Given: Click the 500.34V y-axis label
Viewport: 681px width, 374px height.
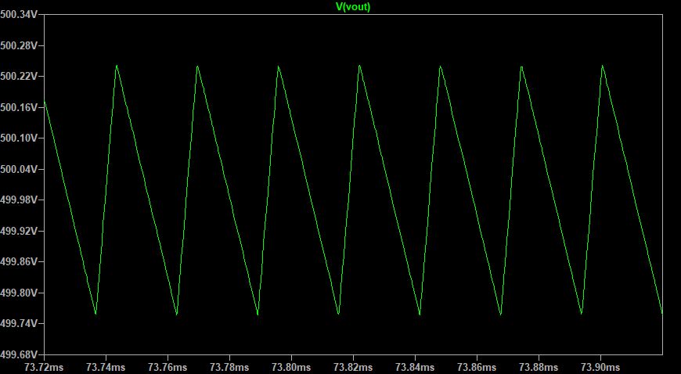Looking at the screenshot, I should tap(19, 15).
